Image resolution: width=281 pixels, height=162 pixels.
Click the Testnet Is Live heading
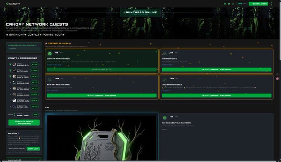58,43
